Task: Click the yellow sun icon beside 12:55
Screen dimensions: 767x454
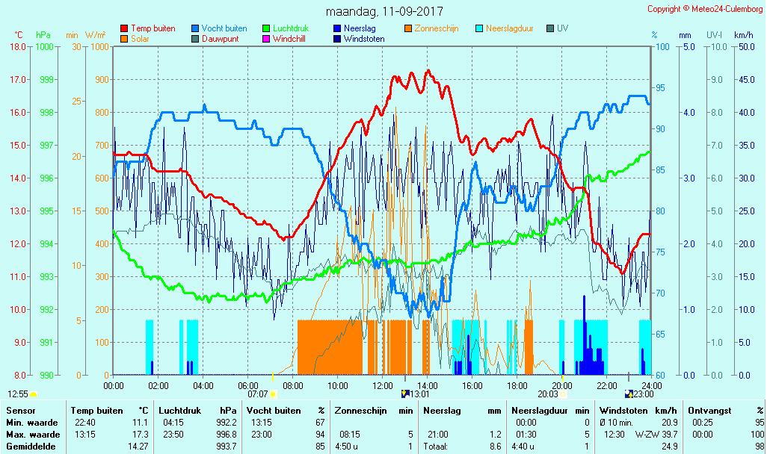Action: (34, 394)
